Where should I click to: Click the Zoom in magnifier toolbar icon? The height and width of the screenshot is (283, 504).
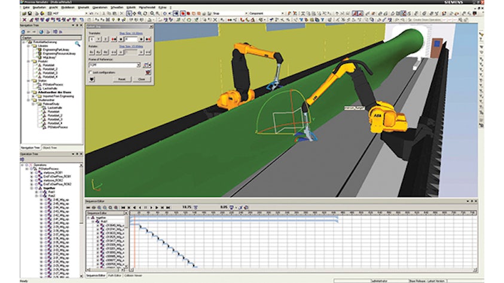pos(139,14)
